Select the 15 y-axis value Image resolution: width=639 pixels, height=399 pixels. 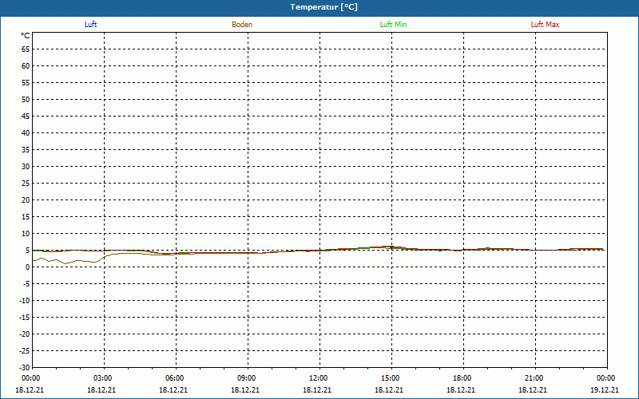click(x=26, y=216)
